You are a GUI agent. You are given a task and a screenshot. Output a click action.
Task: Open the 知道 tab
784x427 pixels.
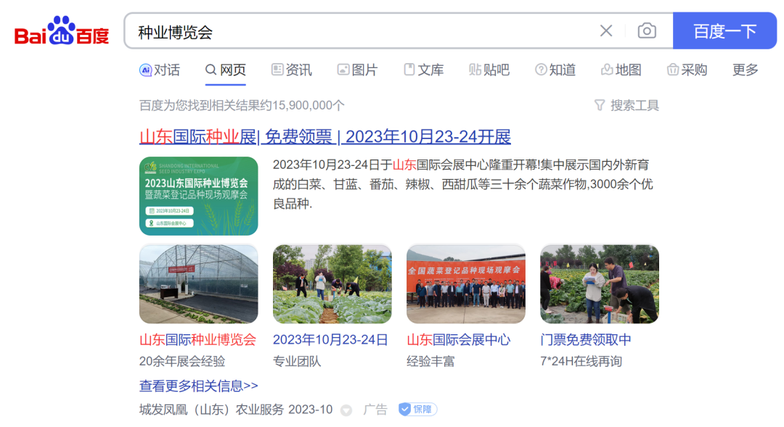pos(555,70)
